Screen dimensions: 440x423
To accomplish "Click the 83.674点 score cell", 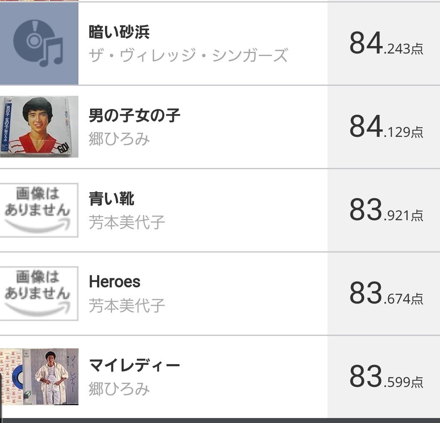I will pyautogui.click(x=384, y=294).
